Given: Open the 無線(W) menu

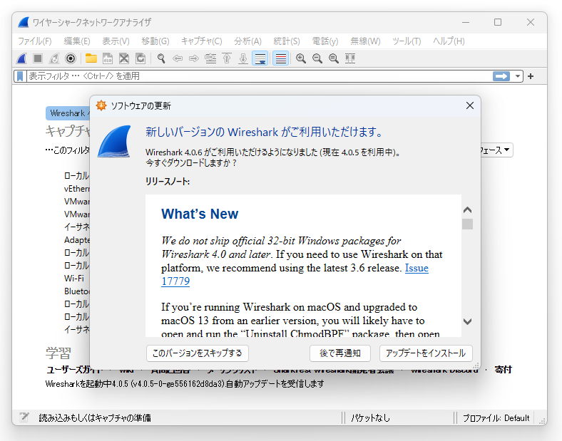Looking at the screenshot, I should tap(365, 41).
